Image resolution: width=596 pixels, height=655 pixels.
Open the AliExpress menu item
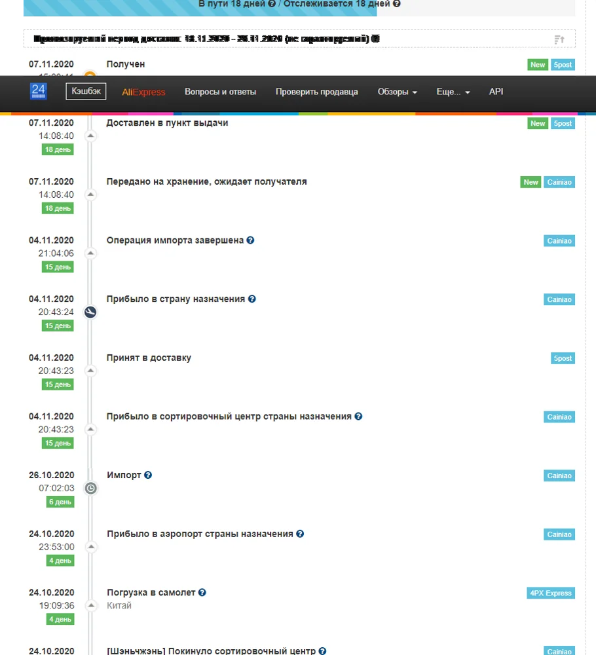pos(143,92)
